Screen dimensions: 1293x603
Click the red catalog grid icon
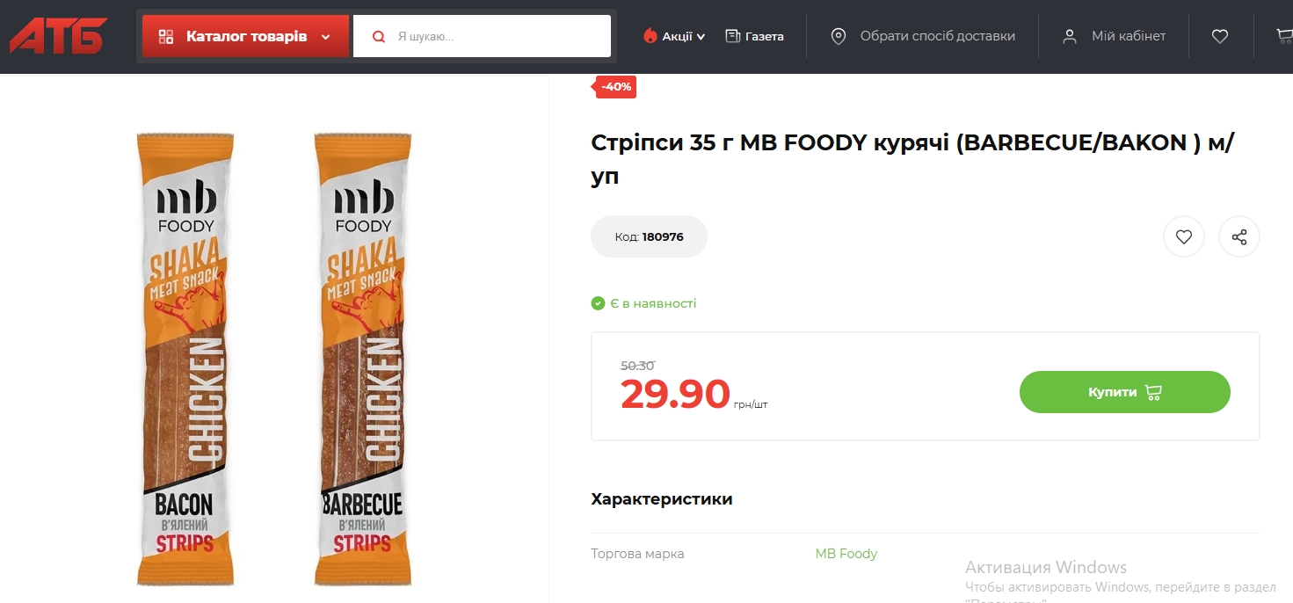(165, 37)
